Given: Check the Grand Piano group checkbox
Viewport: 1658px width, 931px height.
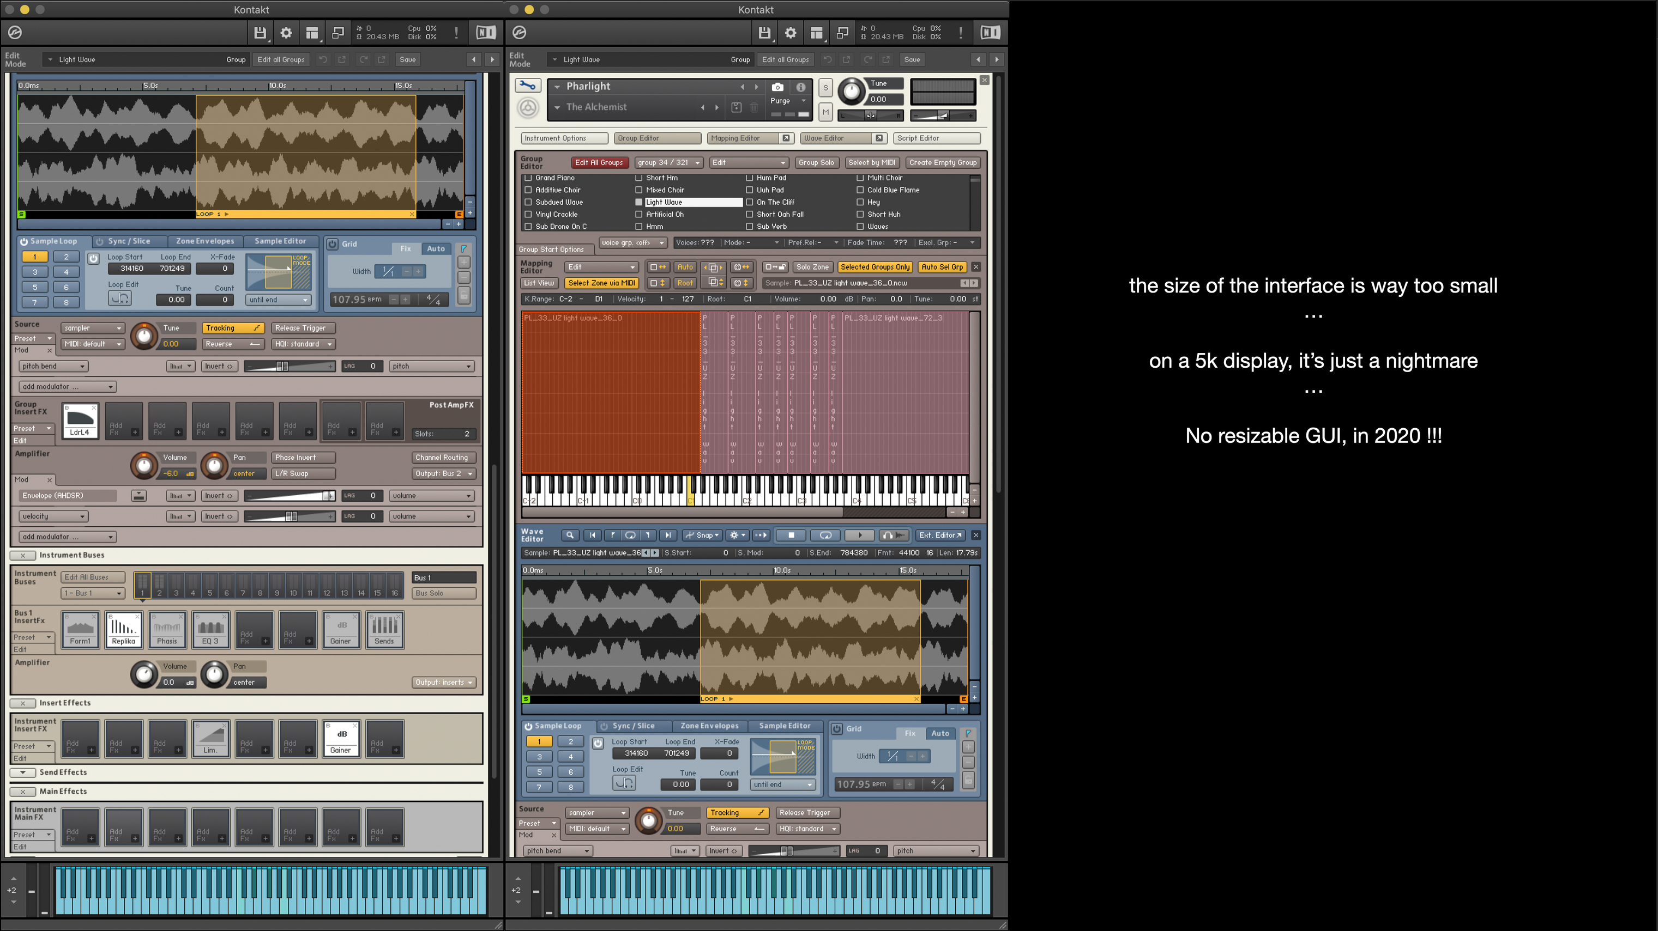Looking at the screenshot, I should click(528, 178).
